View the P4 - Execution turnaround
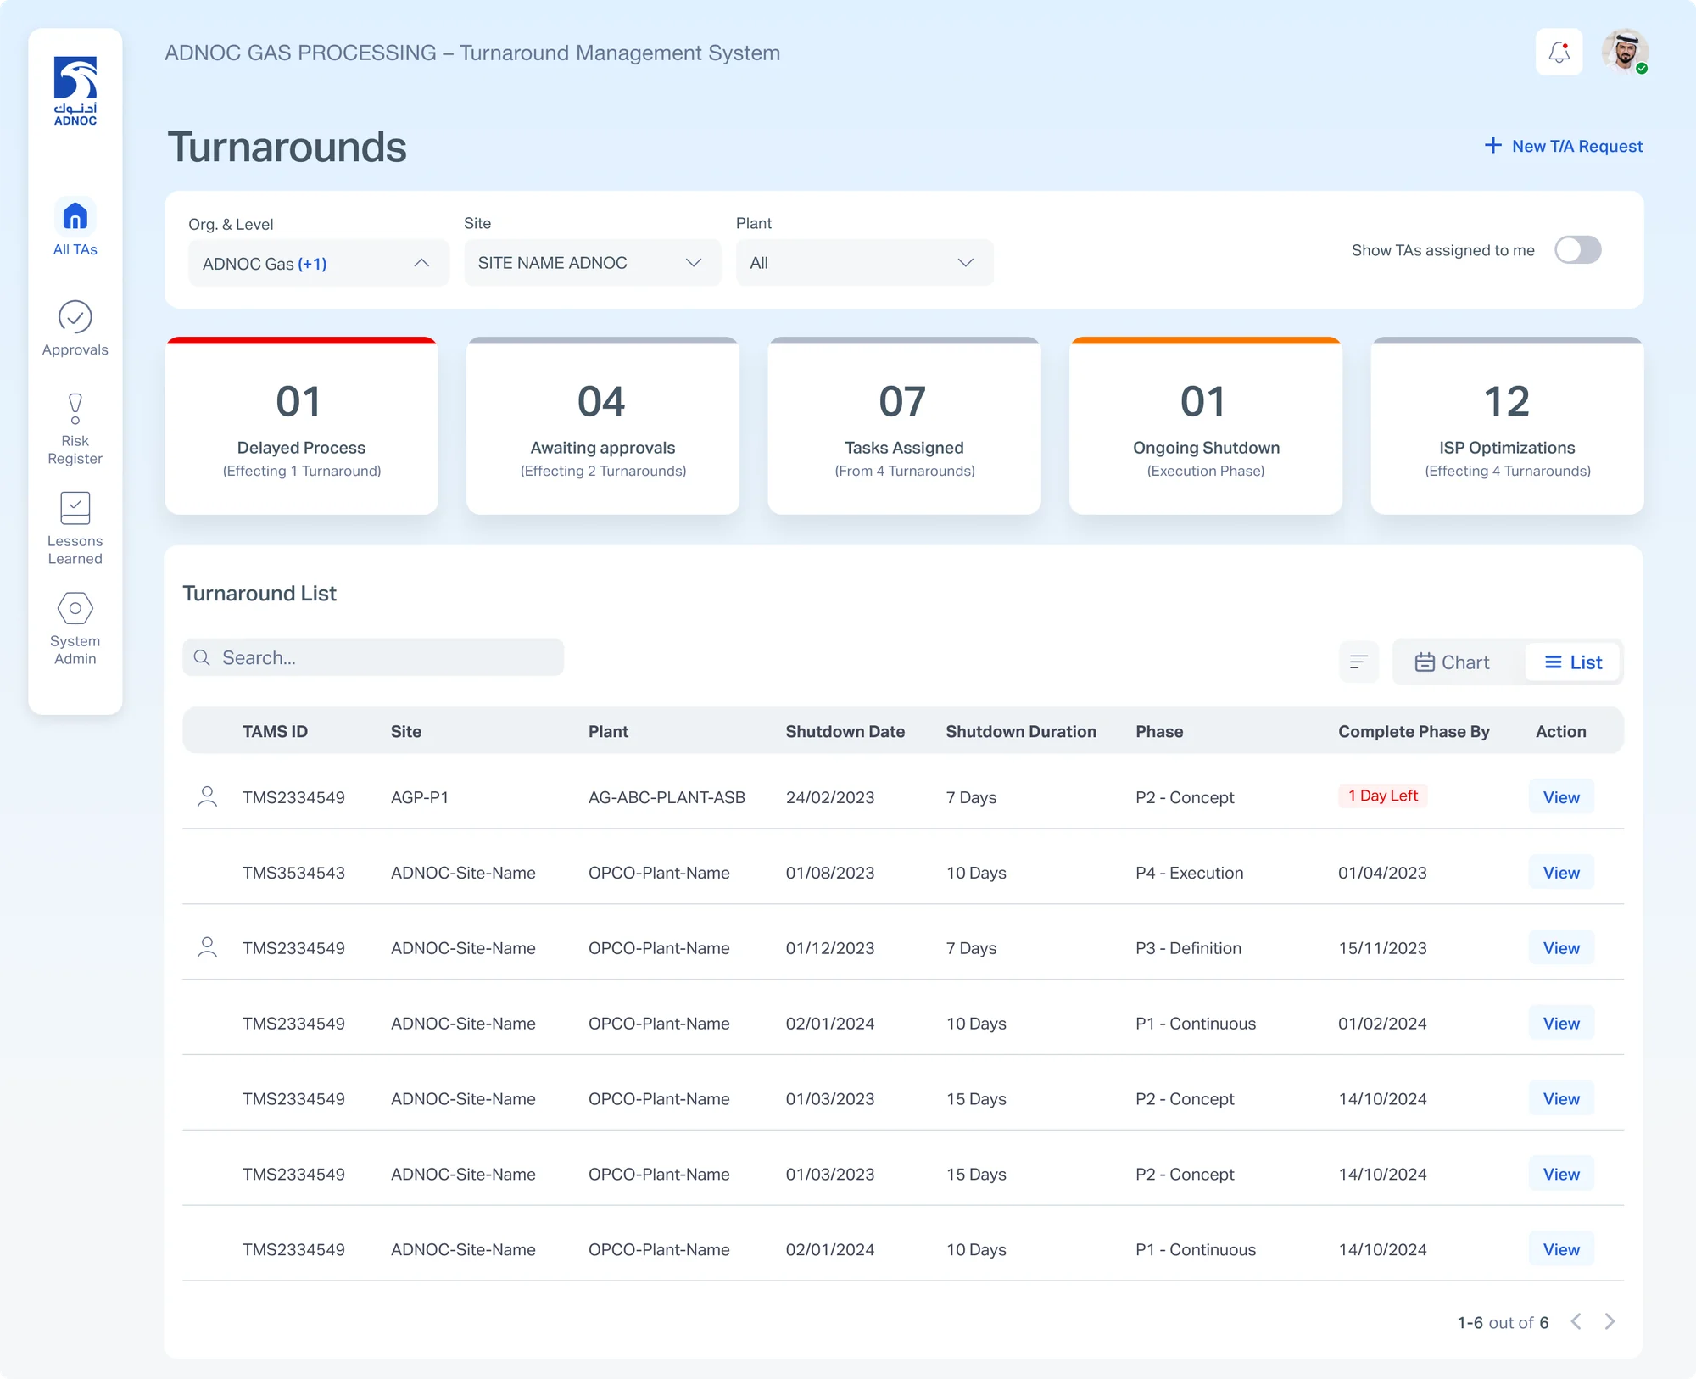 click(1561, 873)
